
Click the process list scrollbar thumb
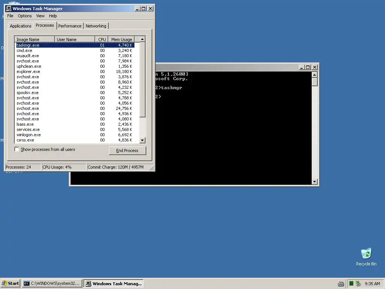[x=142, y=80]
